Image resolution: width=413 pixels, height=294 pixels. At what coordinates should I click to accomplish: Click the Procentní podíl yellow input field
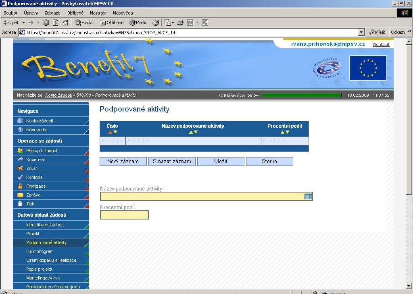[124, 215]
